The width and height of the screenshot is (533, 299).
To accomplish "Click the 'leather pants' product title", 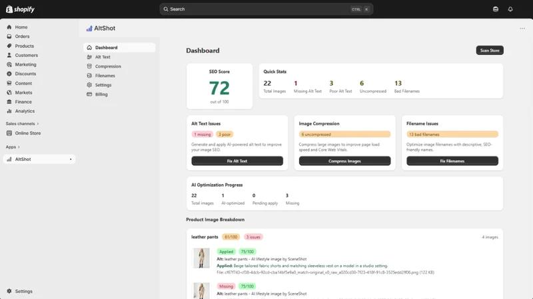I will [x=205, y=237].
